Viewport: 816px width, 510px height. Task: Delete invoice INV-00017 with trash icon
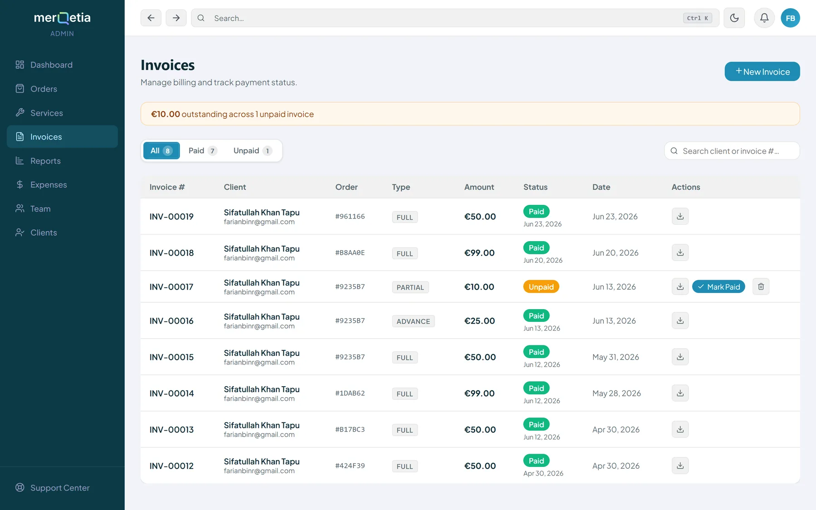pos(761,287)
